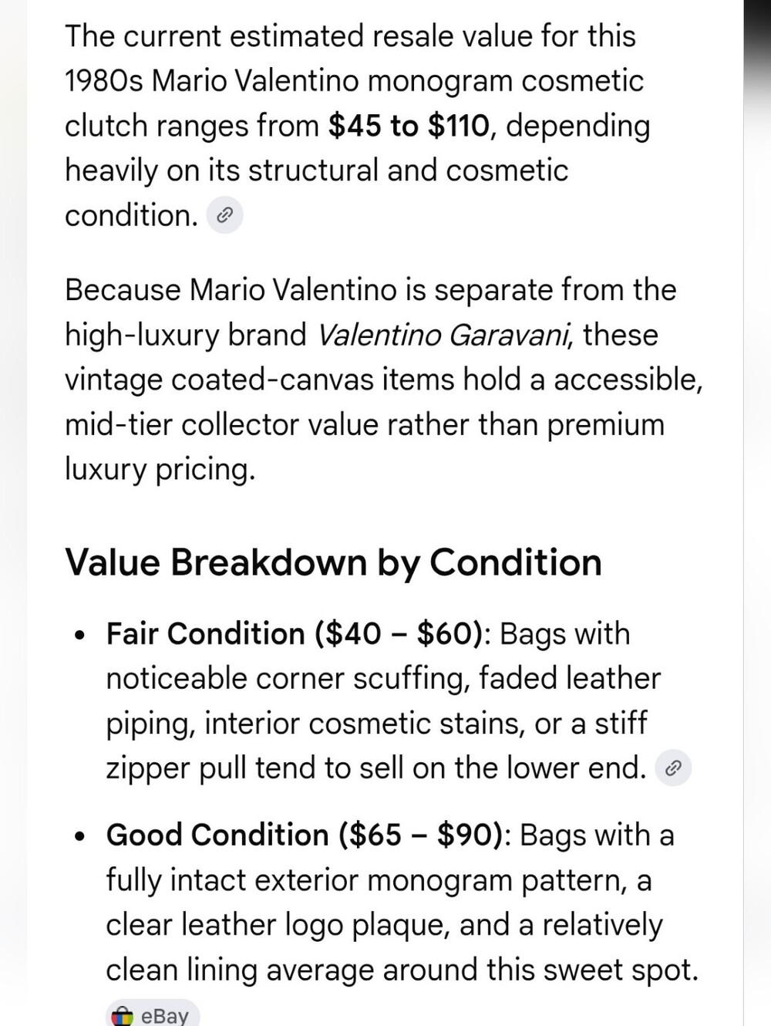Open the citation link icon after "lower end."
Screen dimensions: 771x1026
point(673,768)
